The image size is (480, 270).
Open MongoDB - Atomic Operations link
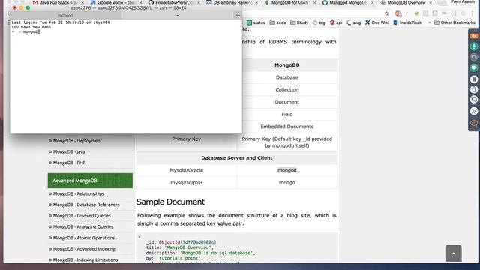tap(84, 238)
